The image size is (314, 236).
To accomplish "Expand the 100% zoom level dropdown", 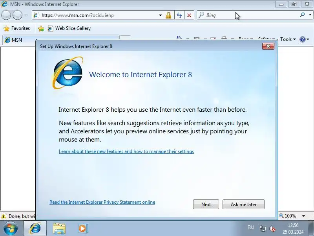I will coord(303,216).
